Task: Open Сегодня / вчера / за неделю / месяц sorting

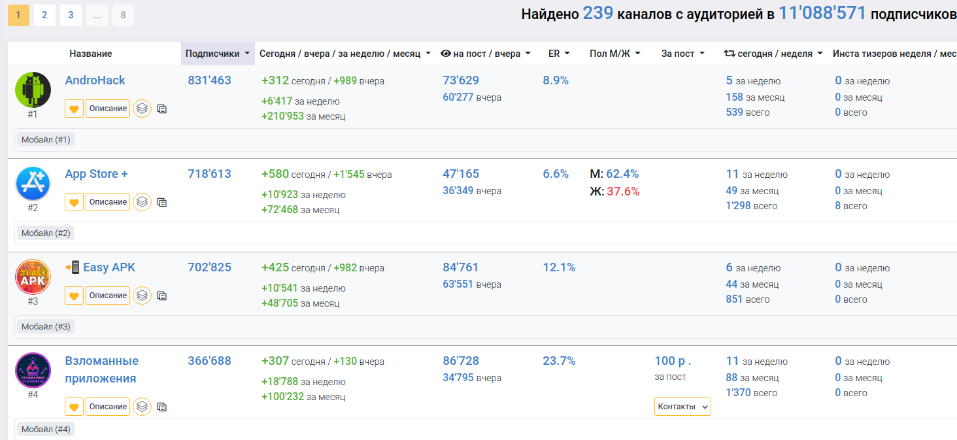Action: pyautogui.click(x=345, y=54)
